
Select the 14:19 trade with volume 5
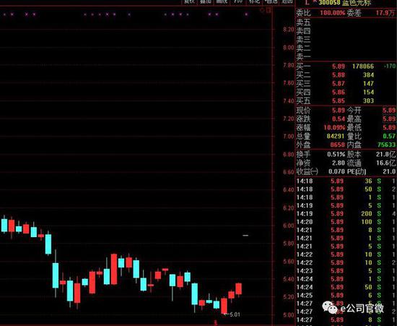(346, 205)
